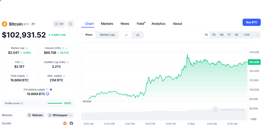The height and width of the screenshot is (125, 263).
Task: Switch to the Markets tab
Action: coord(107,24)
